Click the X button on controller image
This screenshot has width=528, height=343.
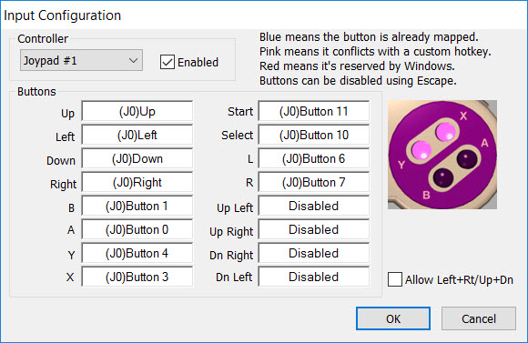click(x=446, y=132)
